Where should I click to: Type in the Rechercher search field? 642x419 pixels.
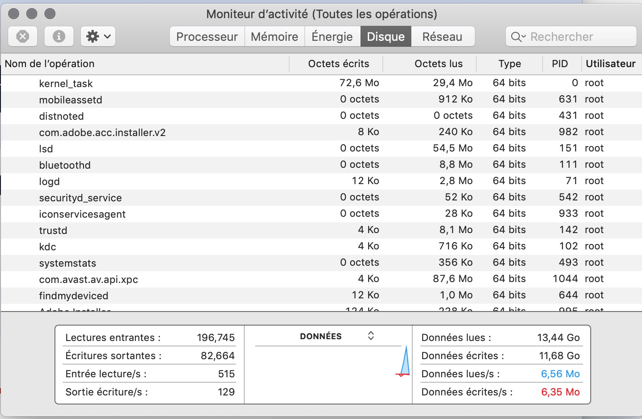(577, 37)
